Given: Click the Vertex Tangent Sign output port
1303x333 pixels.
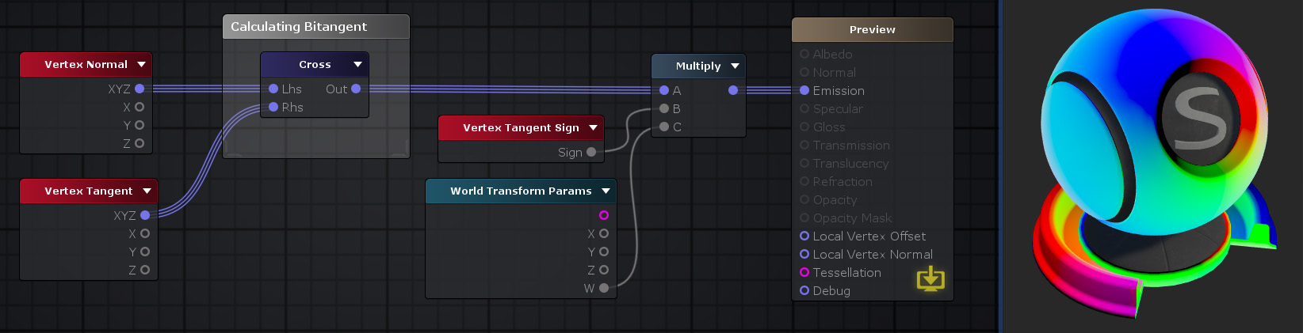Looking at the screenshot, I should [591, 152].
